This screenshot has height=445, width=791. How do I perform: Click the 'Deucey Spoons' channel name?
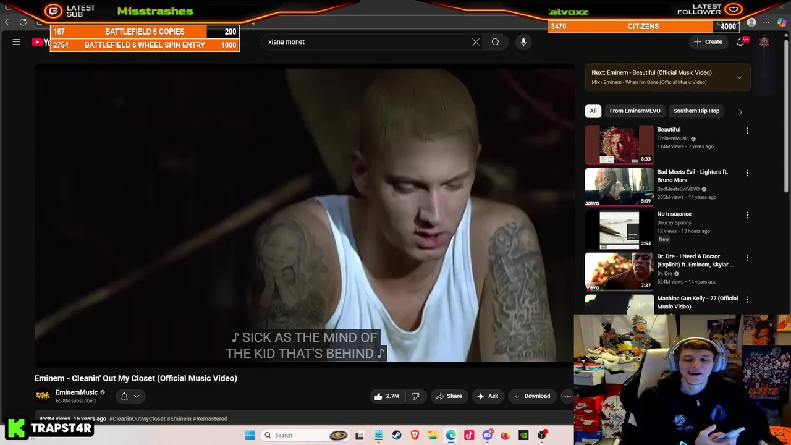[674, 222]
